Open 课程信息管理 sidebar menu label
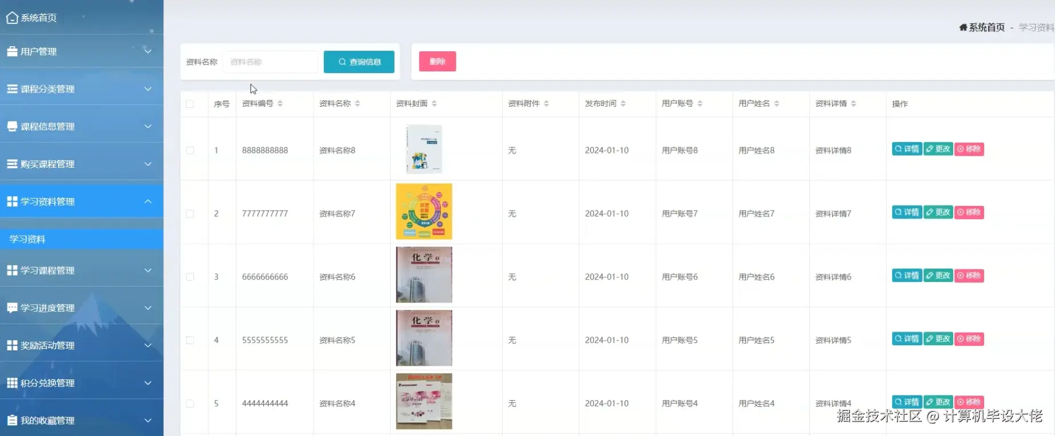1055x436 pixels. [48, 127]
